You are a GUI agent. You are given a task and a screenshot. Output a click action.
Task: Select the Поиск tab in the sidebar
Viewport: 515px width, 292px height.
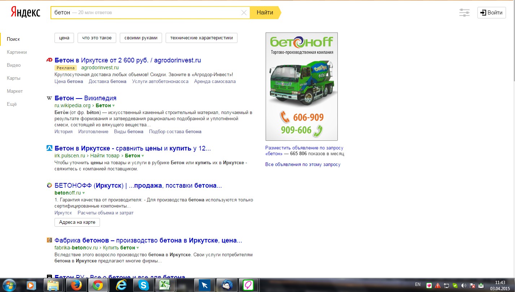pos(13,39)
